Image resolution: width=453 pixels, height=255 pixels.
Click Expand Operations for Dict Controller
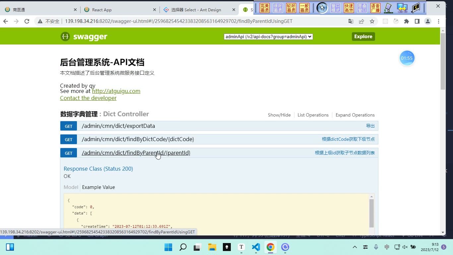[x=355, y=115]
